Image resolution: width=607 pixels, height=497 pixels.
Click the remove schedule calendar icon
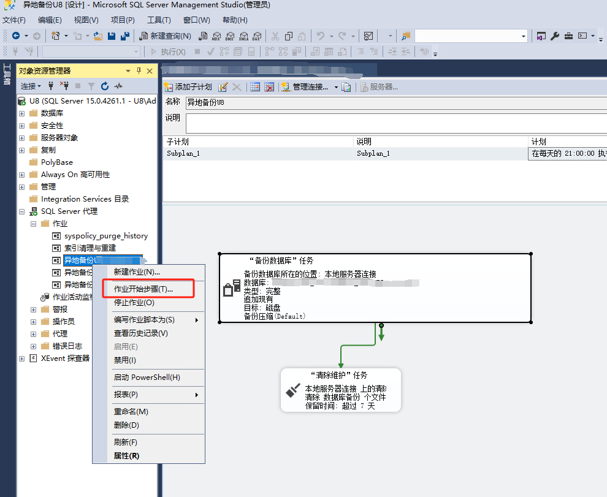(269, 87)
